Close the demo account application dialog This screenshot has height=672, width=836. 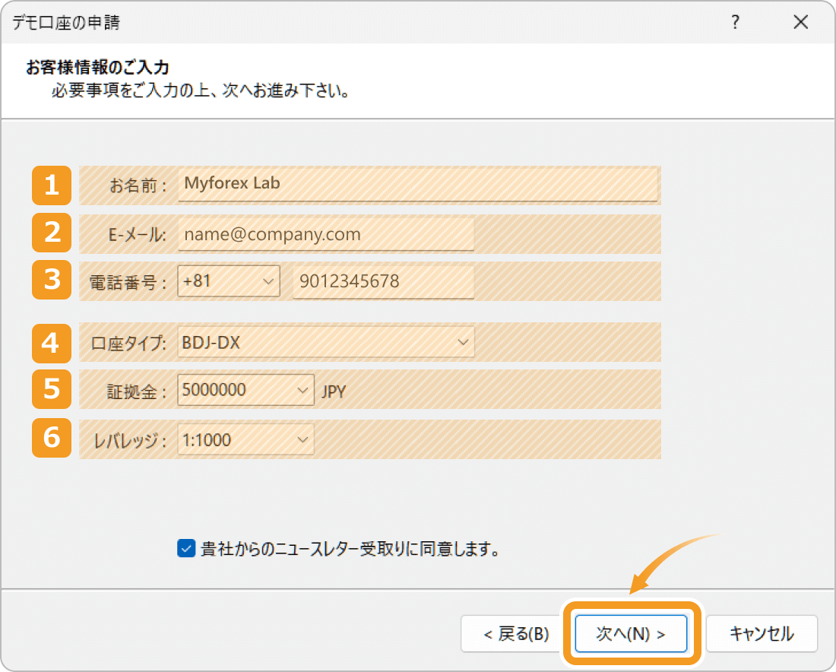click(800, 22)
